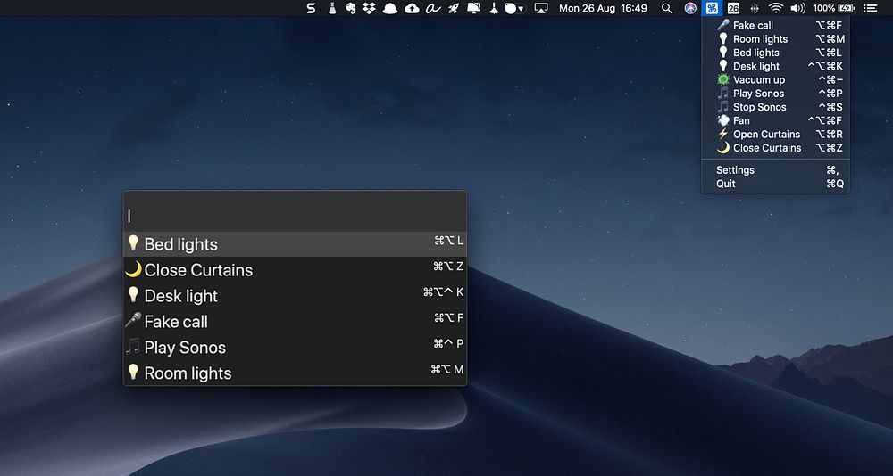Click the bulb icon for Room lights in launcher list
Image resolution: width=893 pixels, height=476 pixels.
tap(133, 373)
